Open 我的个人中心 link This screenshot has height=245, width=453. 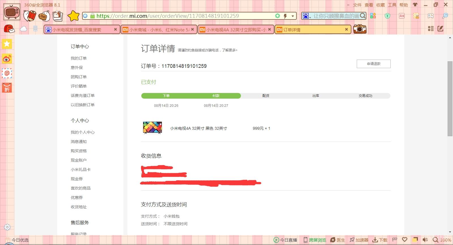tap(83, 132)
